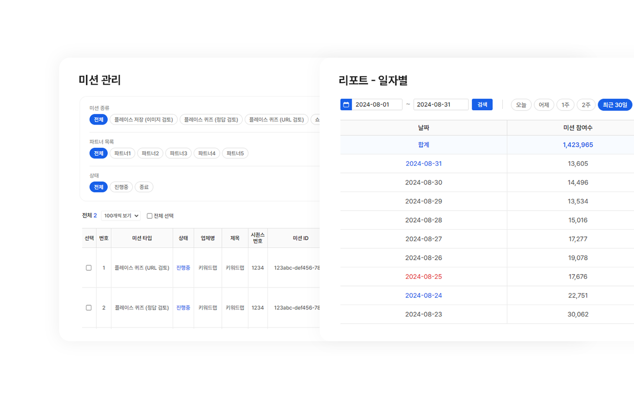Click 진행중 status in row 1
Screen dimensions: 634x407
tap(183, 268)
